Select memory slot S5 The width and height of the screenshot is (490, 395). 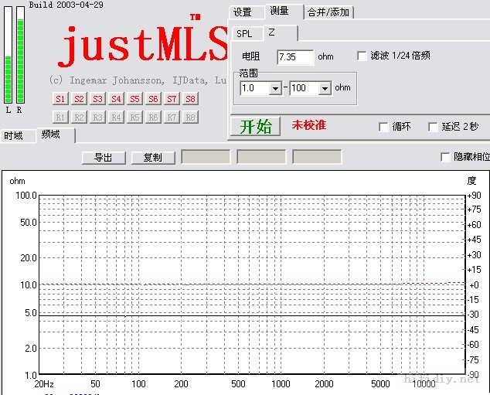click(x=134, y=99)
